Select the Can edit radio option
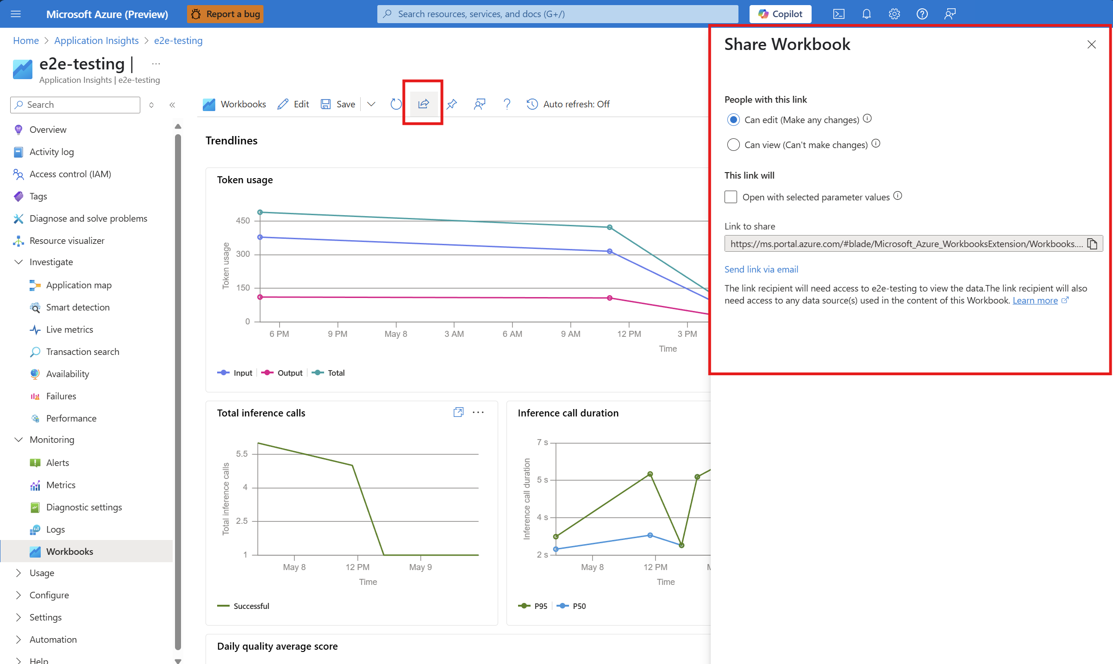The height and width of the screenshot is (664, 1113). [x=733, y=120]
